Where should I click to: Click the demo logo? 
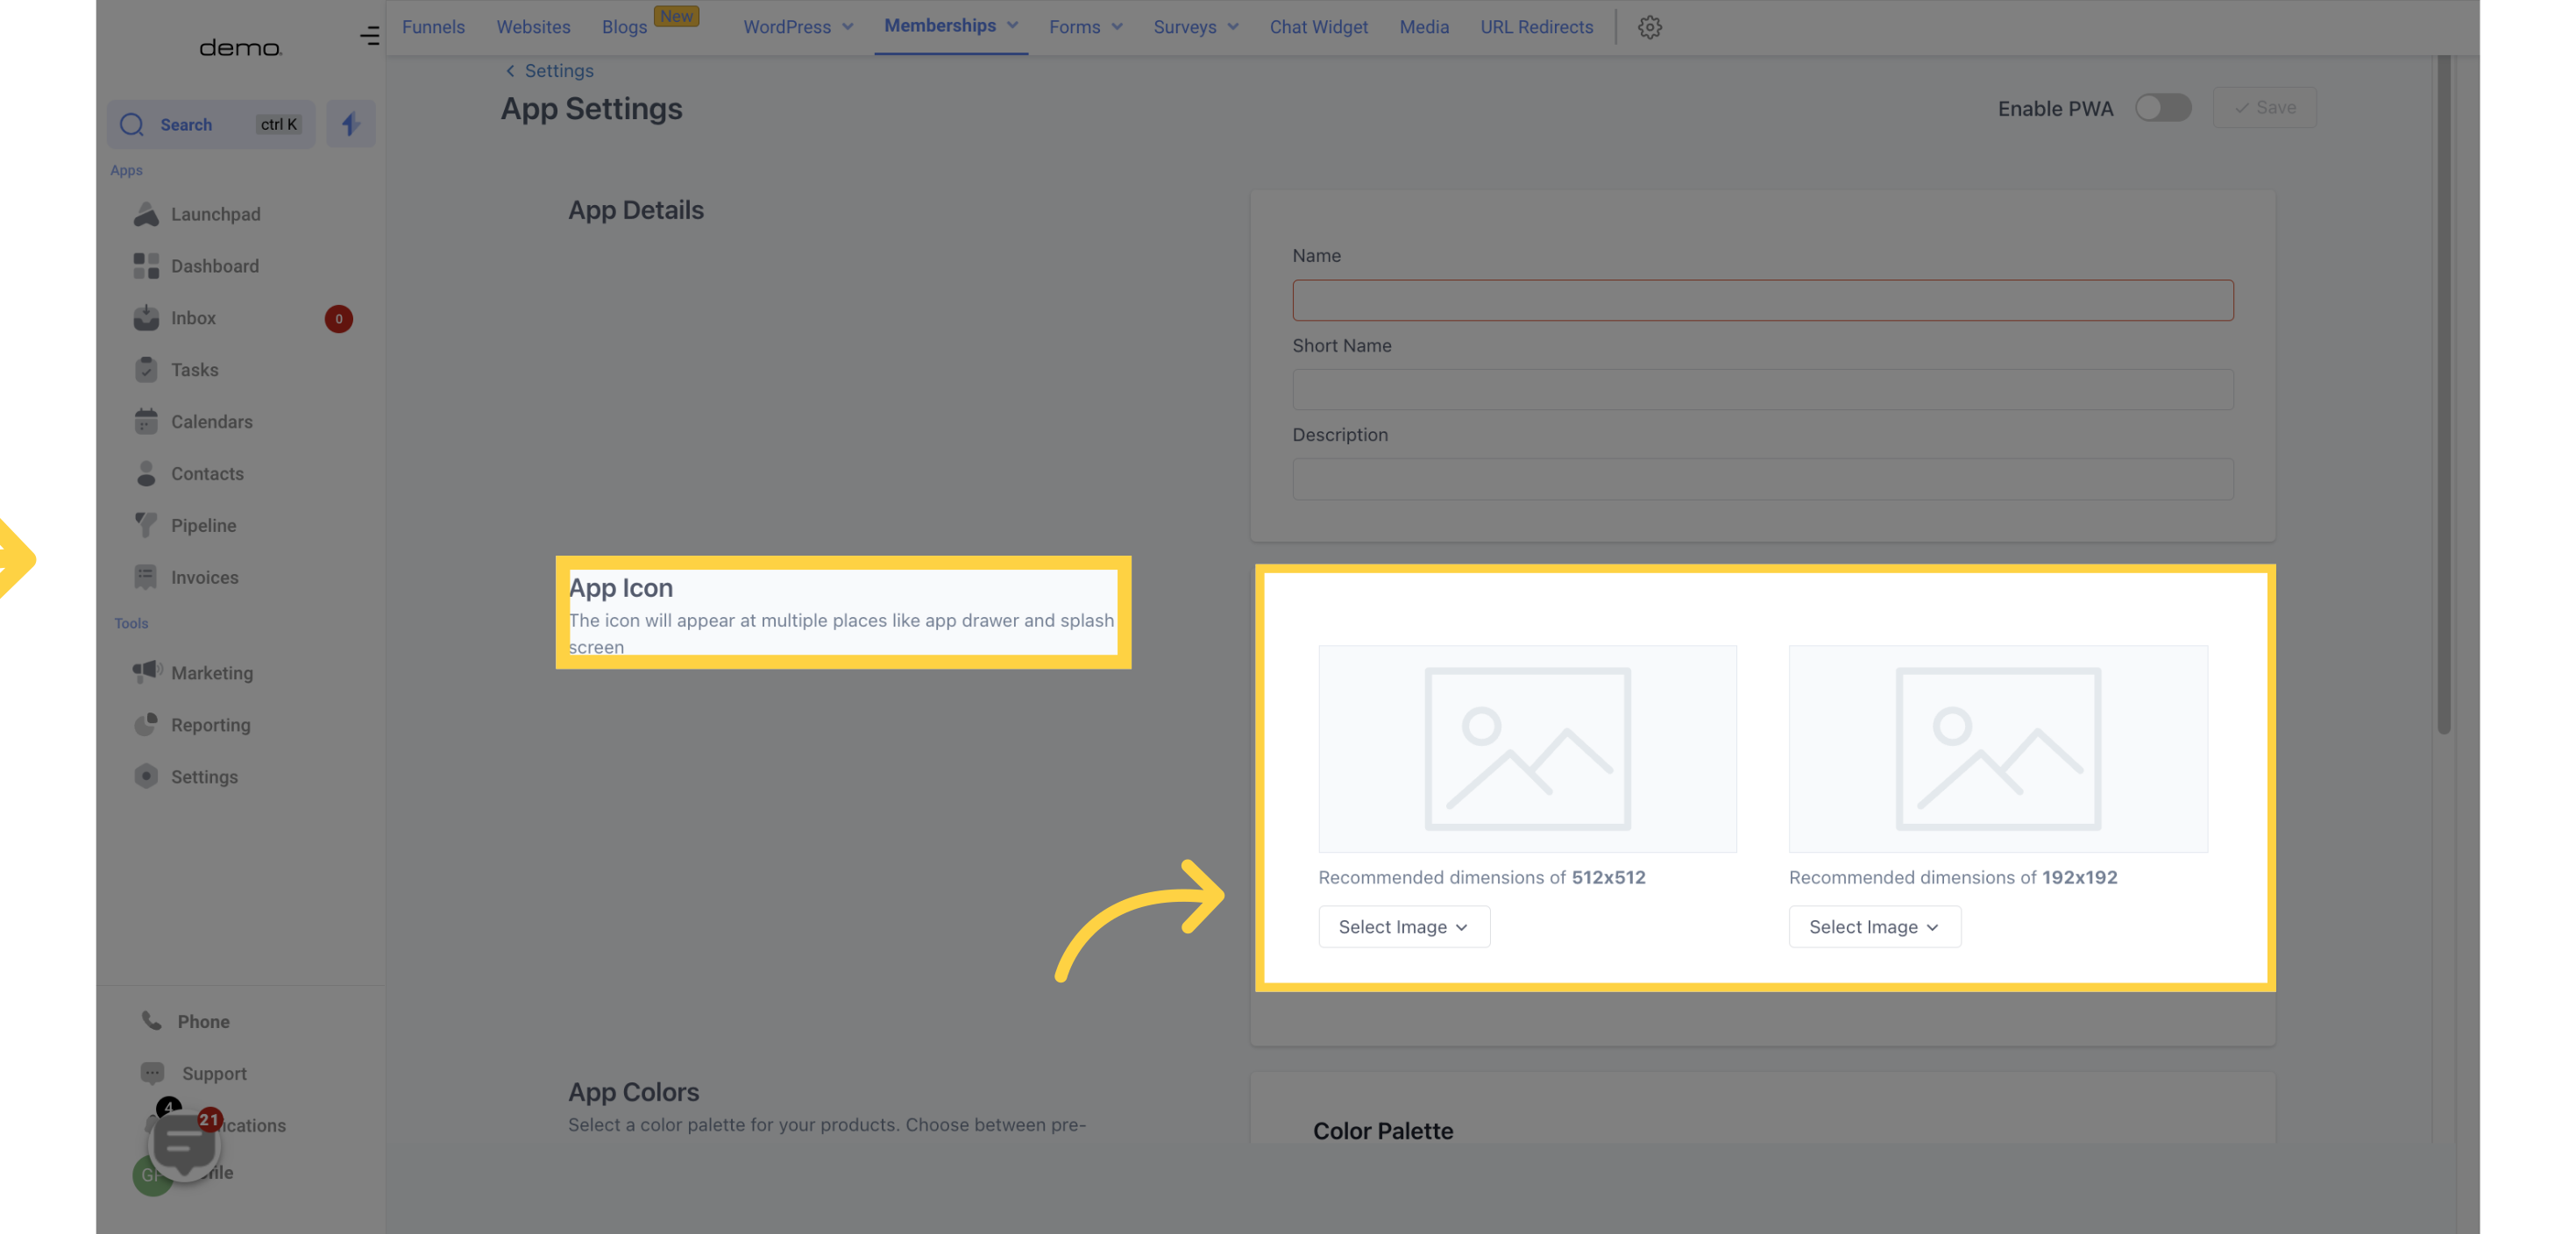click(x=240, y=47)
